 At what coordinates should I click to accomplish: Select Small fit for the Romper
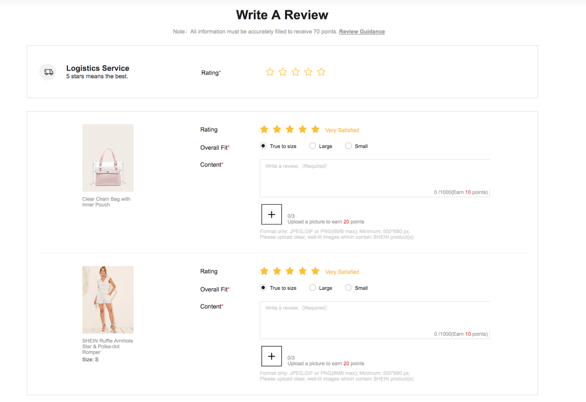[x=348, y=288]
